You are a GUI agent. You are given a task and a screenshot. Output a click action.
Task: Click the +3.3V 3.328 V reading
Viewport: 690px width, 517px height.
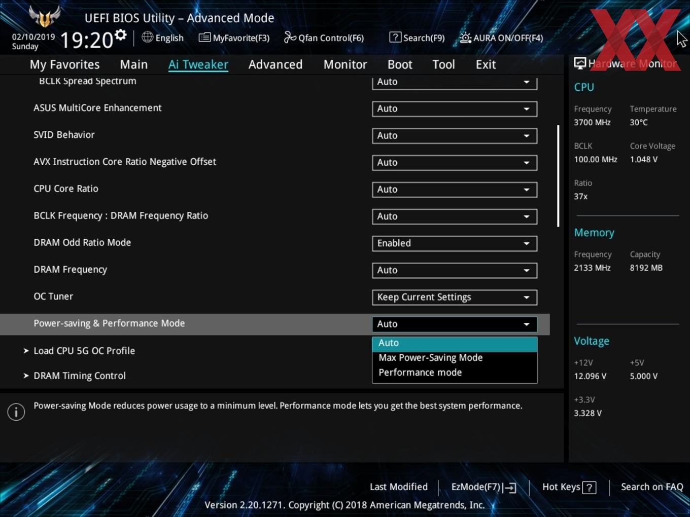tap(588, 413)
